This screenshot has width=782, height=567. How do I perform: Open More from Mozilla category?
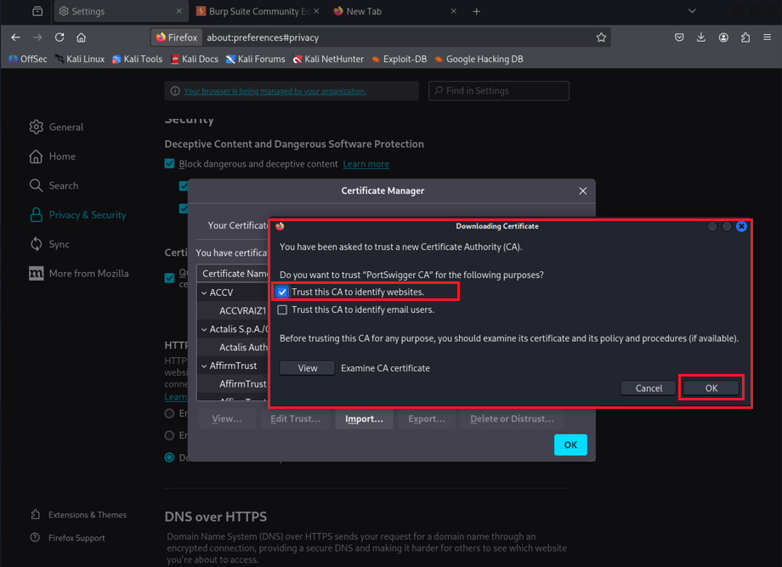coord(79,273)
